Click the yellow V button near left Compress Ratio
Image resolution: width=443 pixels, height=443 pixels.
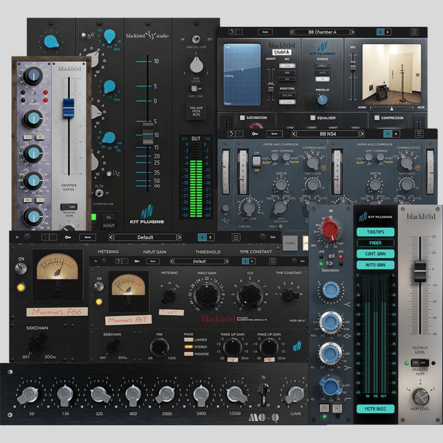click(x=324, y=168)
